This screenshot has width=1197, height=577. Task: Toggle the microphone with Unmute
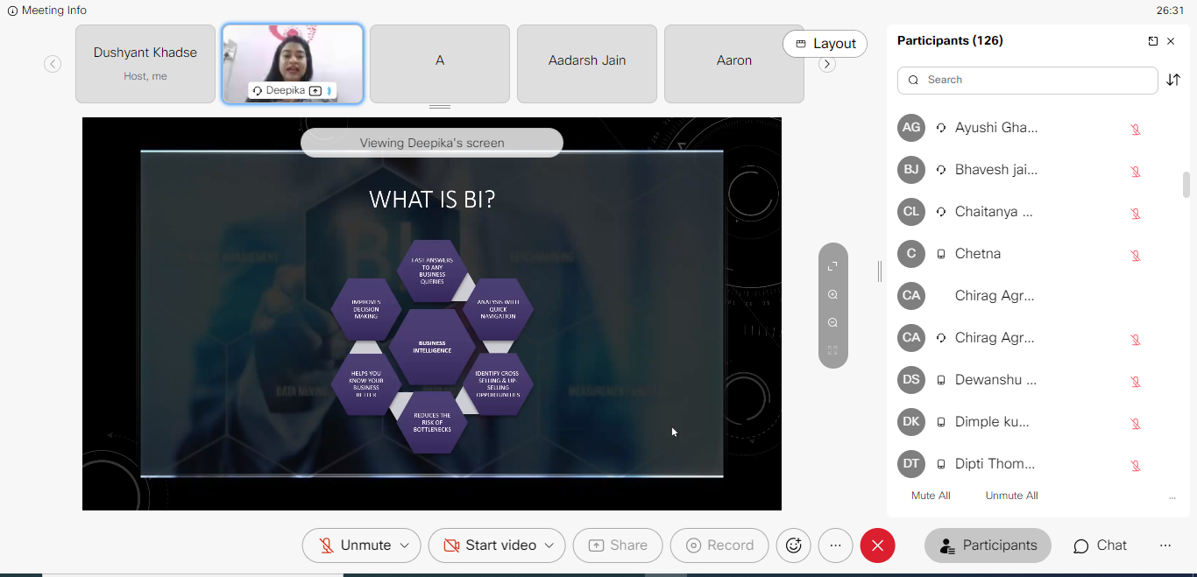point(354,545)
